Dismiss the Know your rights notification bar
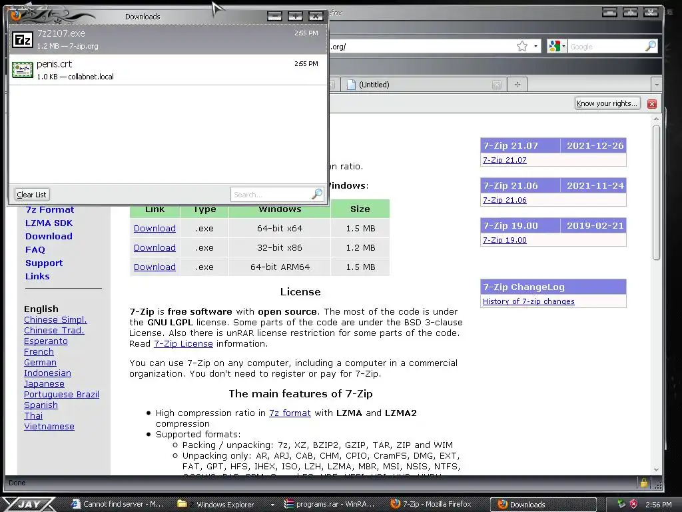This screenshot has height=512, width=682. 651,103
